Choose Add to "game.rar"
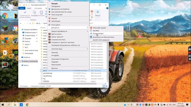Screen dimensions: 191x107 [x=57, y=37]
